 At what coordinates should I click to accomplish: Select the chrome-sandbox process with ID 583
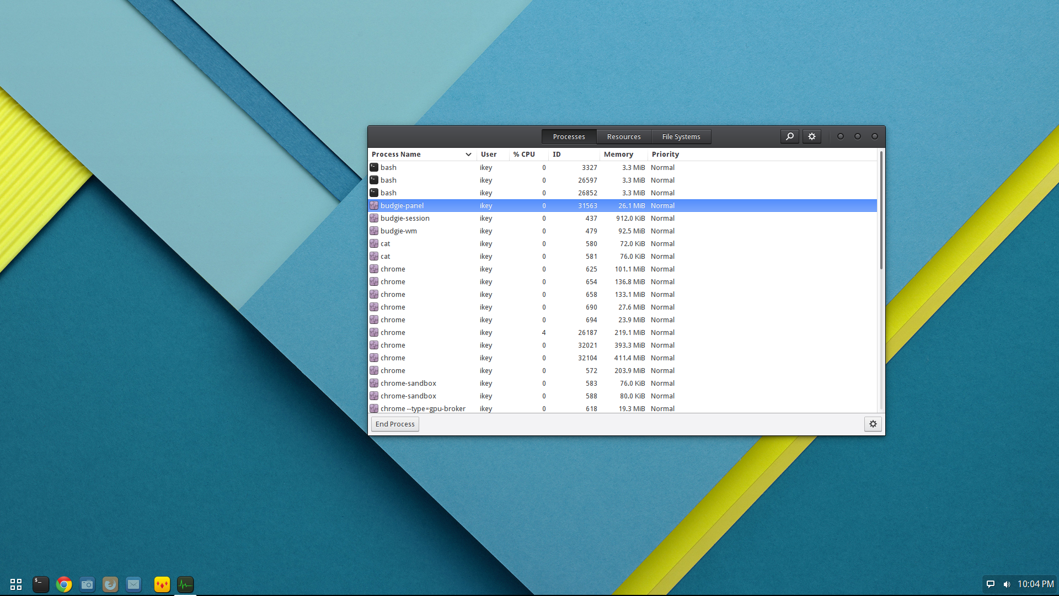coord(622,383)
